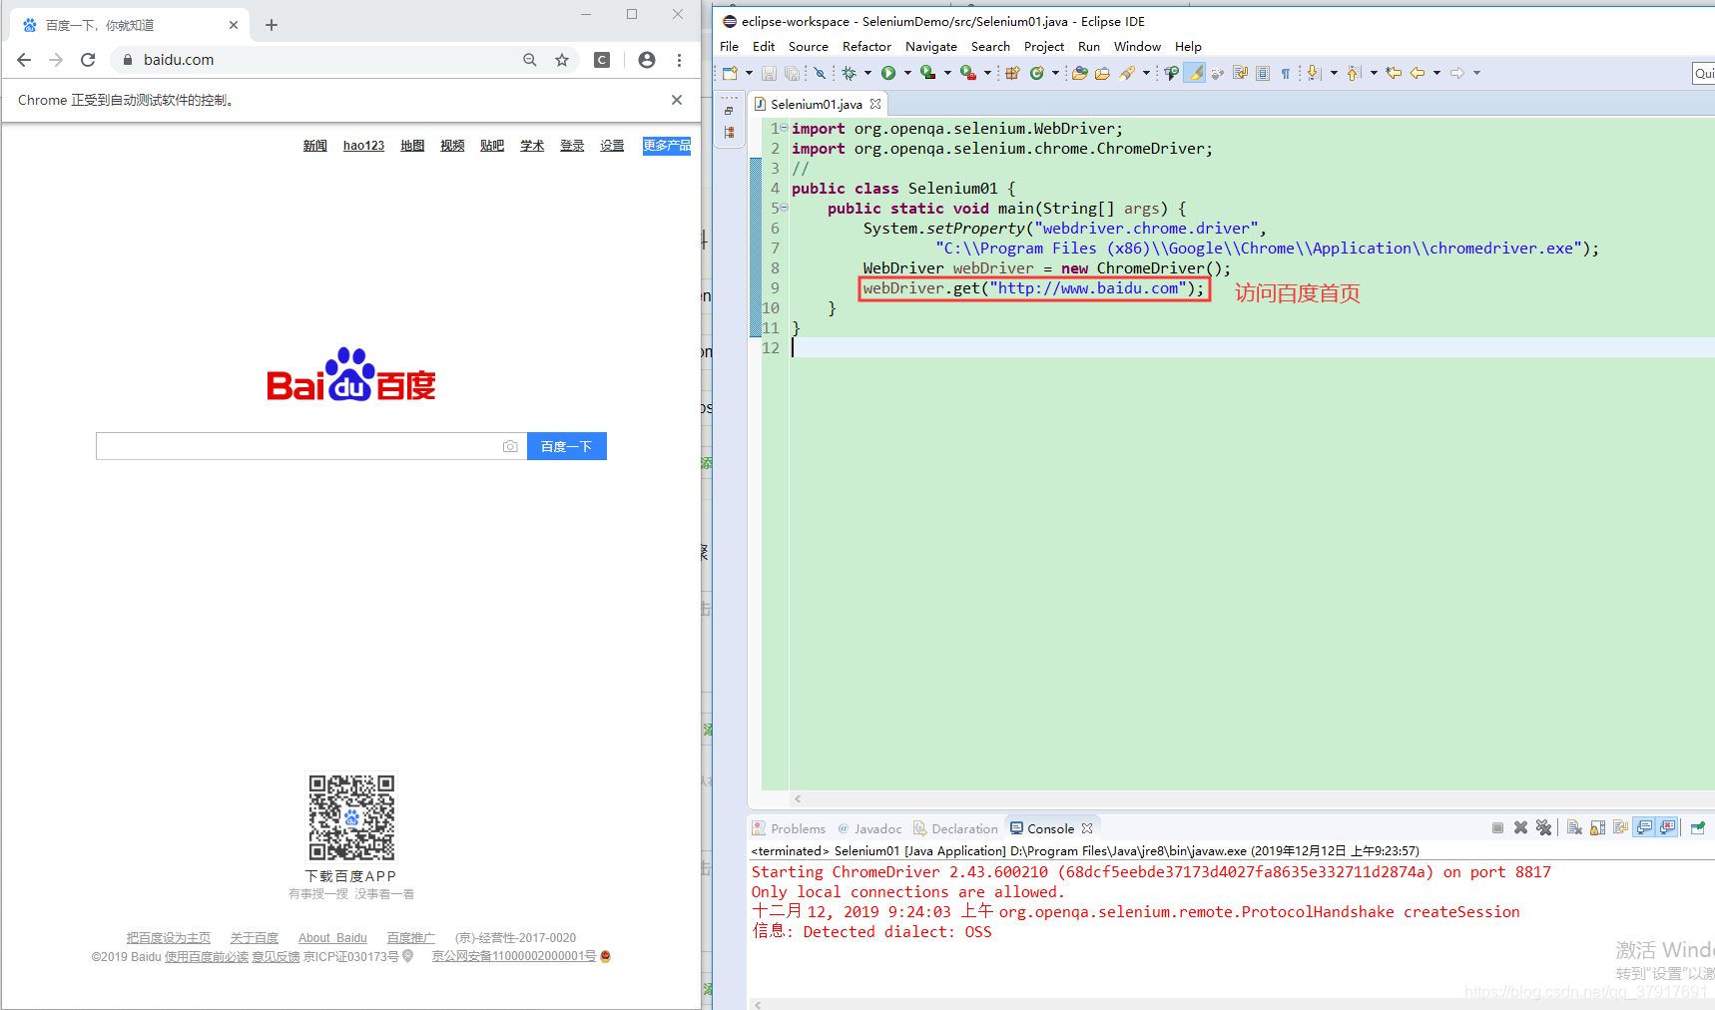Click Remove All Terminated Launches icon
The height and width of the screenshot is (1010, 1715).
pyautogui.click(x=1543, y=827)
